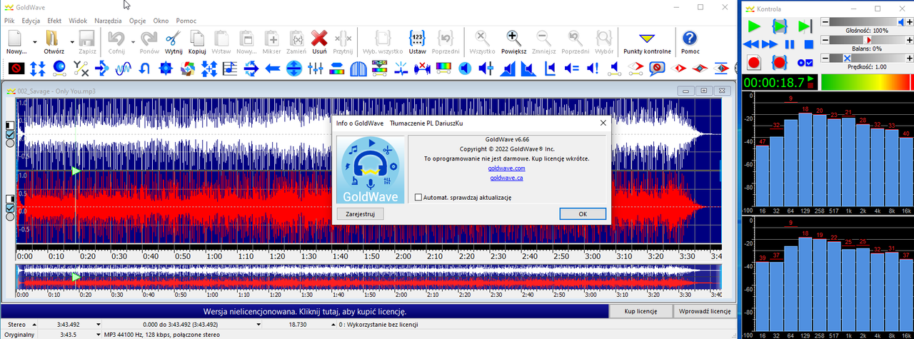Expand the Otwórz dropdown arrow
The image size is (914, 339).
coord(71,42)
